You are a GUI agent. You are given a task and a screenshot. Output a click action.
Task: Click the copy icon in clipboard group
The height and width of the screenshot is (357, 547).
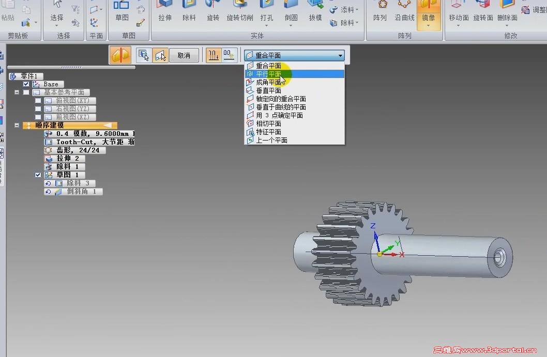click(x=26, y=9)
